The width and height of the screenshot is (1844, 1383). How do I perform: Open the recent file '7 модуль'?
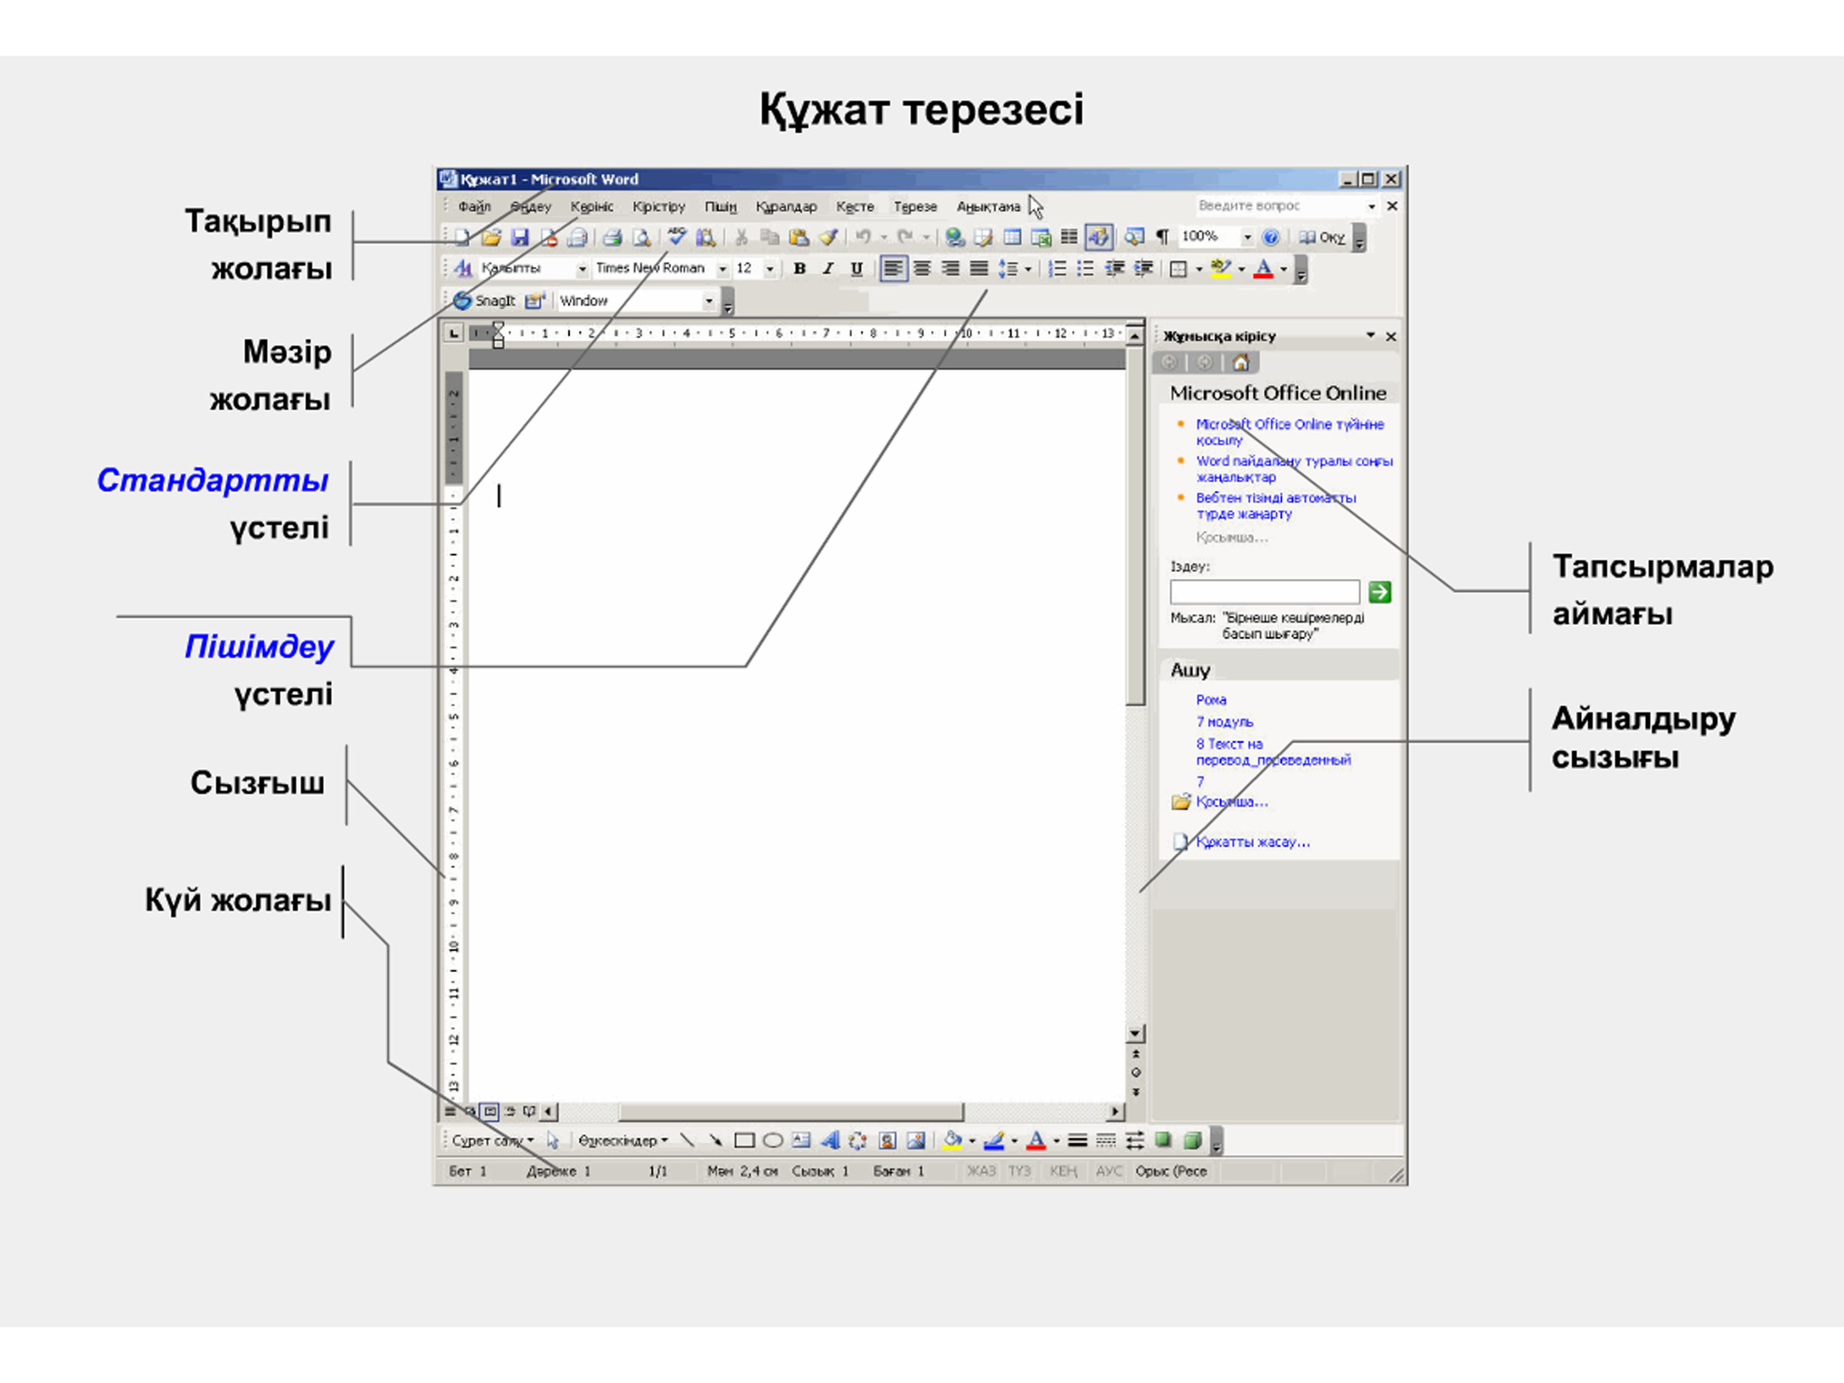point(1224,722)
